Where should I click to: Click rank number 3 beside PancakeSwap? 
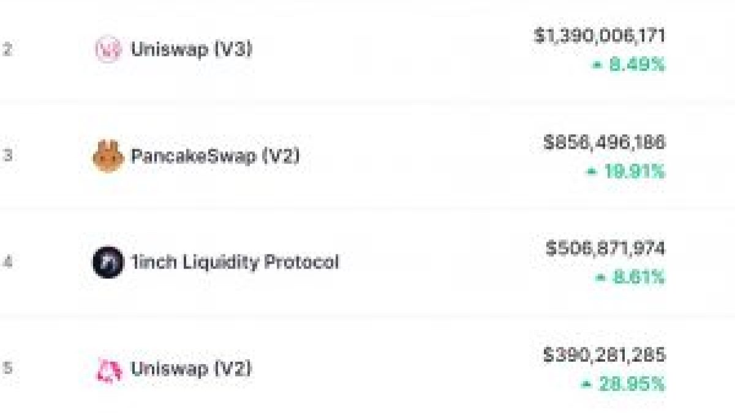coord(7,156)
